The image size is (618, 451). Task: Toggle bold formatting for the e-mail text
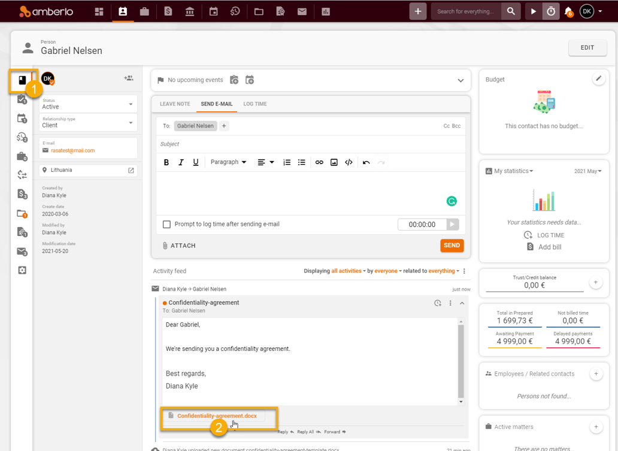[166, 162]
